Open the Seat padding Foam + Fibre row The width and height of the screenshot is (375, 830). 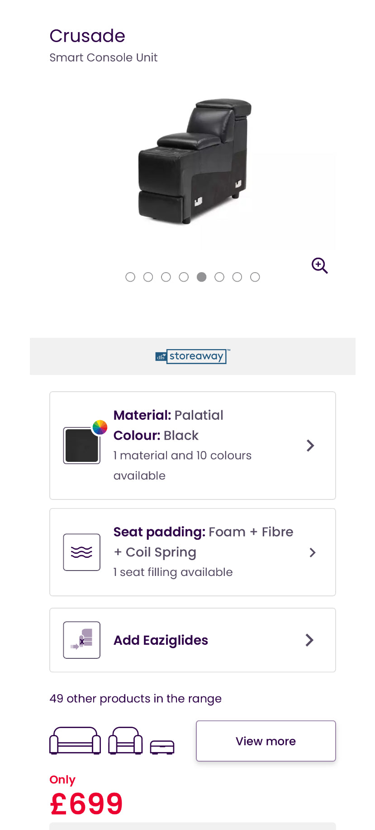[193, 552]
